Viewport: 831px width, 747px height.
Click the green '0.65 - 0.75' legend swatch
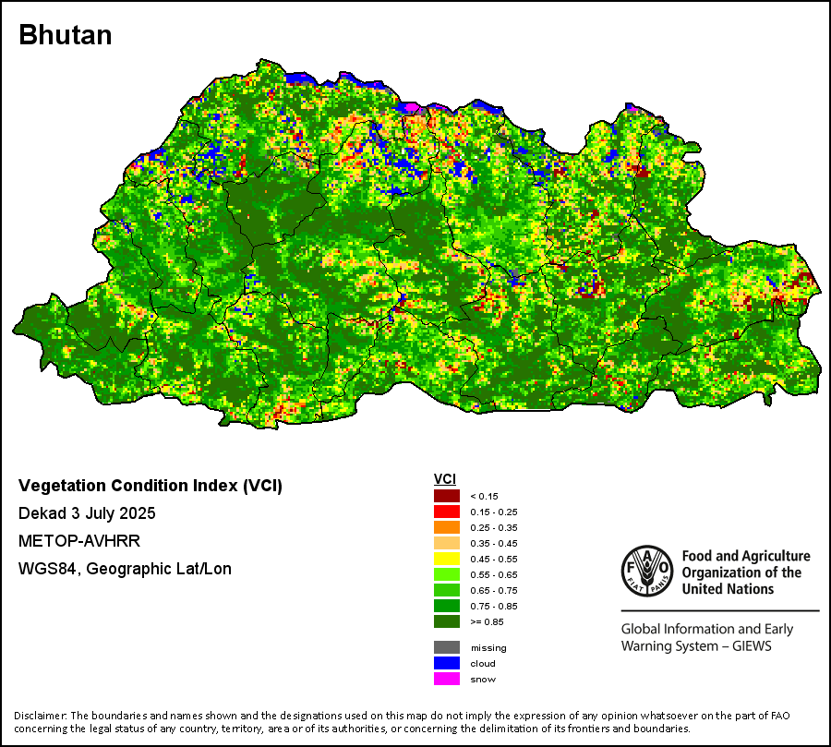coord(447,591)
